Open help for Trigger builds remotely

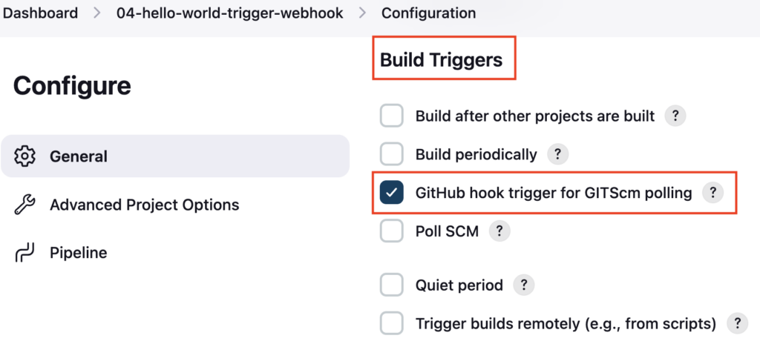737,323
